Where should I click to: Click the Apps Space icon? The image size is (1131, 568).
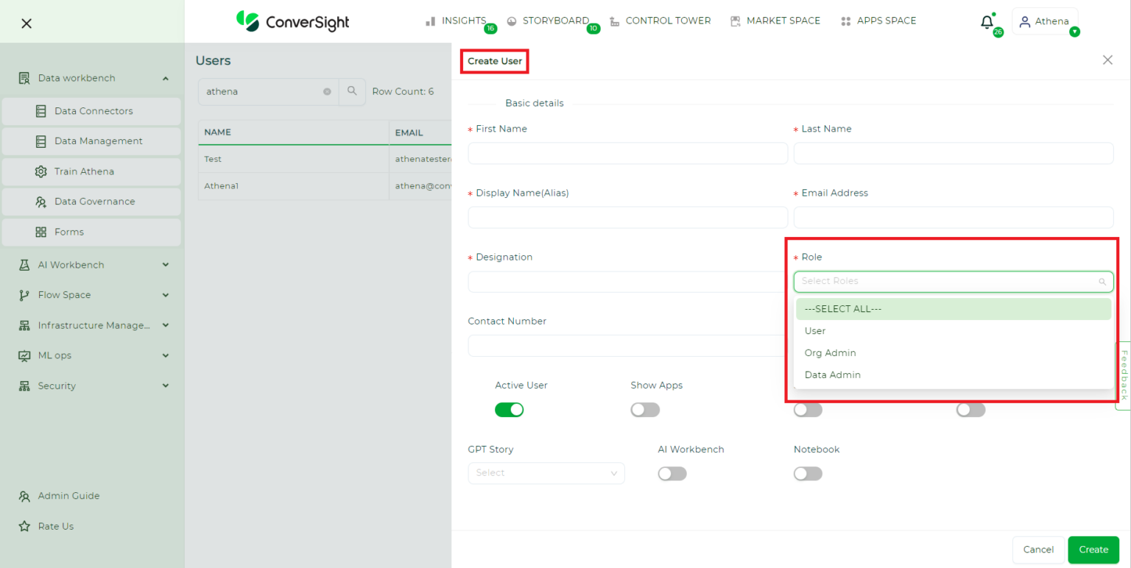[846, 21]
